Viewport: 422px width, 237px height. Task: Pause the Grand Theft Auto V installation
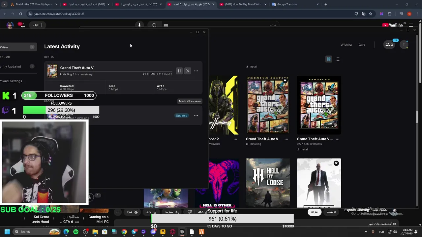(x=179, y=71)
